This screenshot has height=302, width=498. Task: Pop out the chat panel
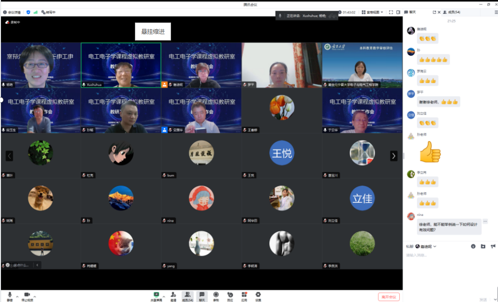(434, 12)
